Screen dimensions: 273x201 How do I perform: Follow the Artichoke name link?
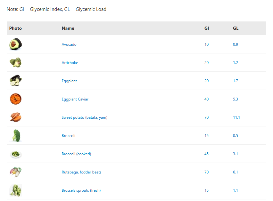[70, 63]
